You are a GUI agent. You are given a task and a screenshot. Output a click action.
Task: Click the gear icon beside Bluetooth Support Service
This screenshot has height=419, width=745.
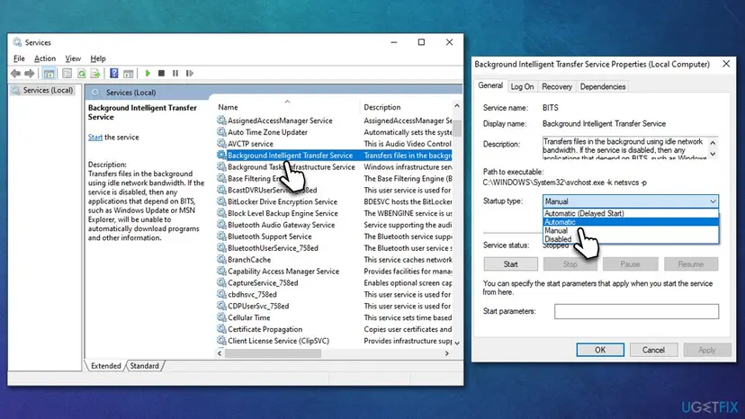[x=221, y=236]
